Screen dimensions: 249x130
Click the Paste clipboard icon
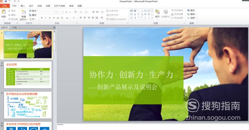coord(4,12)
